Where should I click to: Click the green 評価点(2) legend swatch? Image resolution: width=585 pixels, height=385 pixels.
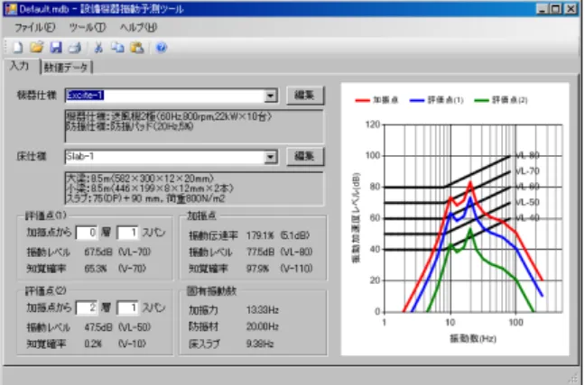[x=481, y=100]
